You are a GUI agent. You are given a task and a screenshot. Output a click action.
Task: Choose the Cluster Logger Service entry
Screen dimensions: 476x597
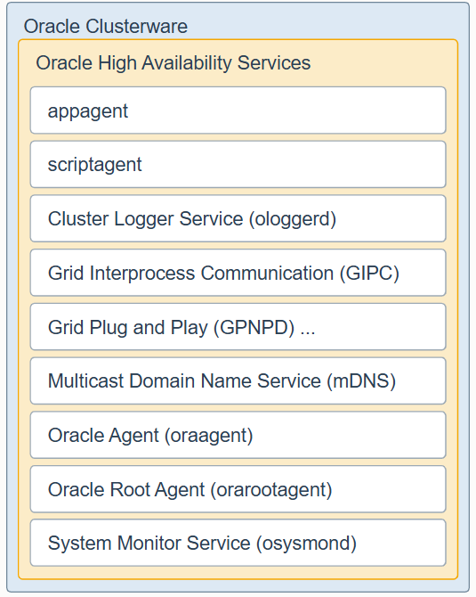click(x=238, y=218)
